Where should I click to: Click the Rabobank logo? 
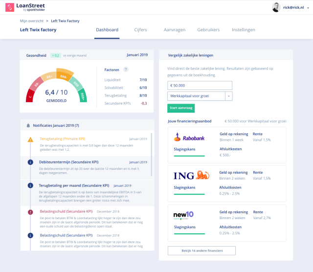click(x=189, y=137)
